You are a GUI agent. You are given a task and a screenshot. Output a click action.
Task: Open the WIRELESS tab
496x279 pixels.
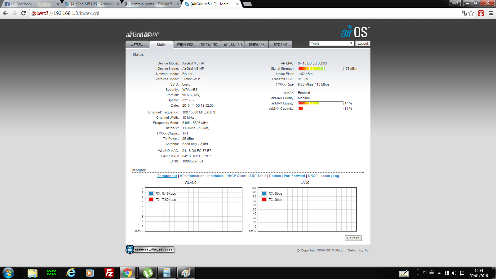(x=185, y=45)
